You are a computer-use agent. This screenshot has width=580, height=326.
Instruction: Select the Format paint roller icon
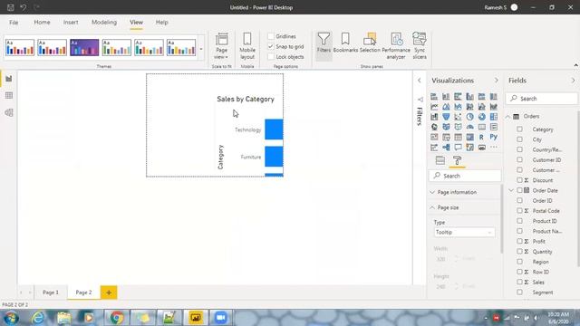click(x=457, y=160)
